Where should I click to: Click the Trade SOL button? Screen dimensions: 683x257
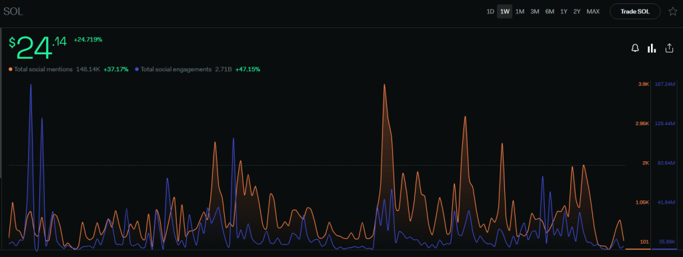click(635, 12)
